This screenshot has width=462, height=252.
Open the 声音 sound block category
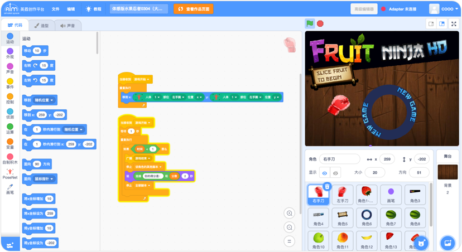(10, 69)
